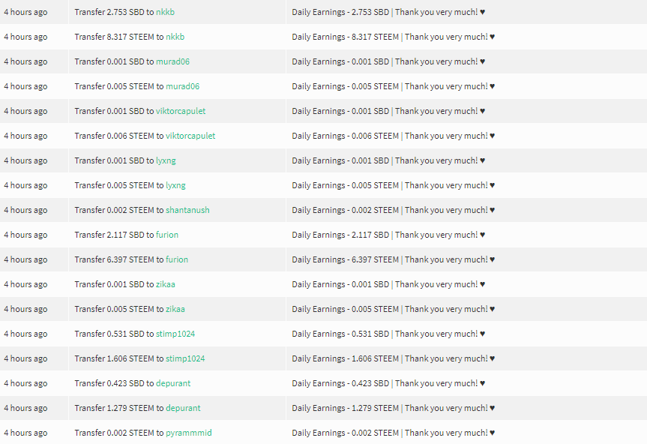The width and height of the screenshot is (647, 444).
Task: Select memo 'Daily Earnings - 6.397 STEEM'
Action: pos(345,259)
